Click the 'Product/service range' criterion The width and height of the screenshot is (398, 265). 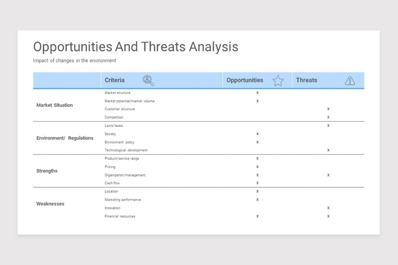point(122,159)
